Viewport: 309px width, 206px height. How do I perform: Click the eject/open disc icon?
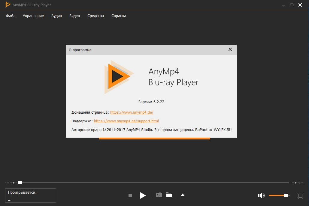click(183, 195)
